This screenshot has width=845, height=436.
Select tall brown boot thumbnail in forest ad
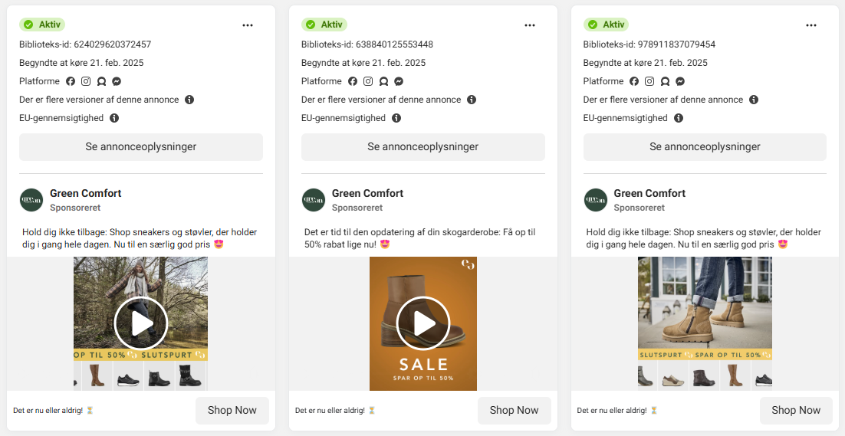click(x=97, y=375)
